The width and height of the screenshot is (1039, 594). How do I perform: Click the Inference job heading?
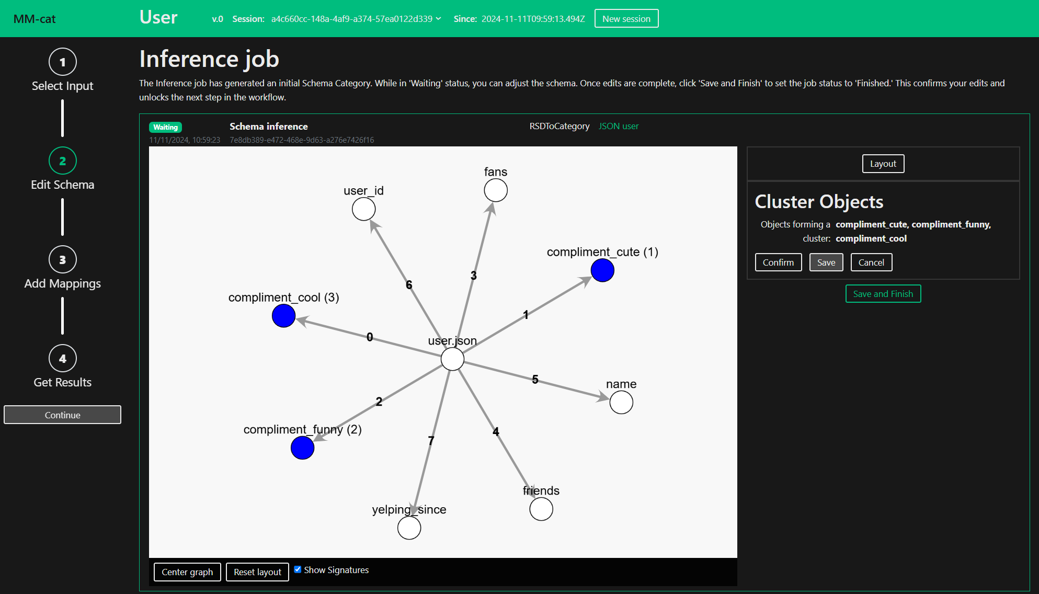pyautogui.click(x=209, y=59)
